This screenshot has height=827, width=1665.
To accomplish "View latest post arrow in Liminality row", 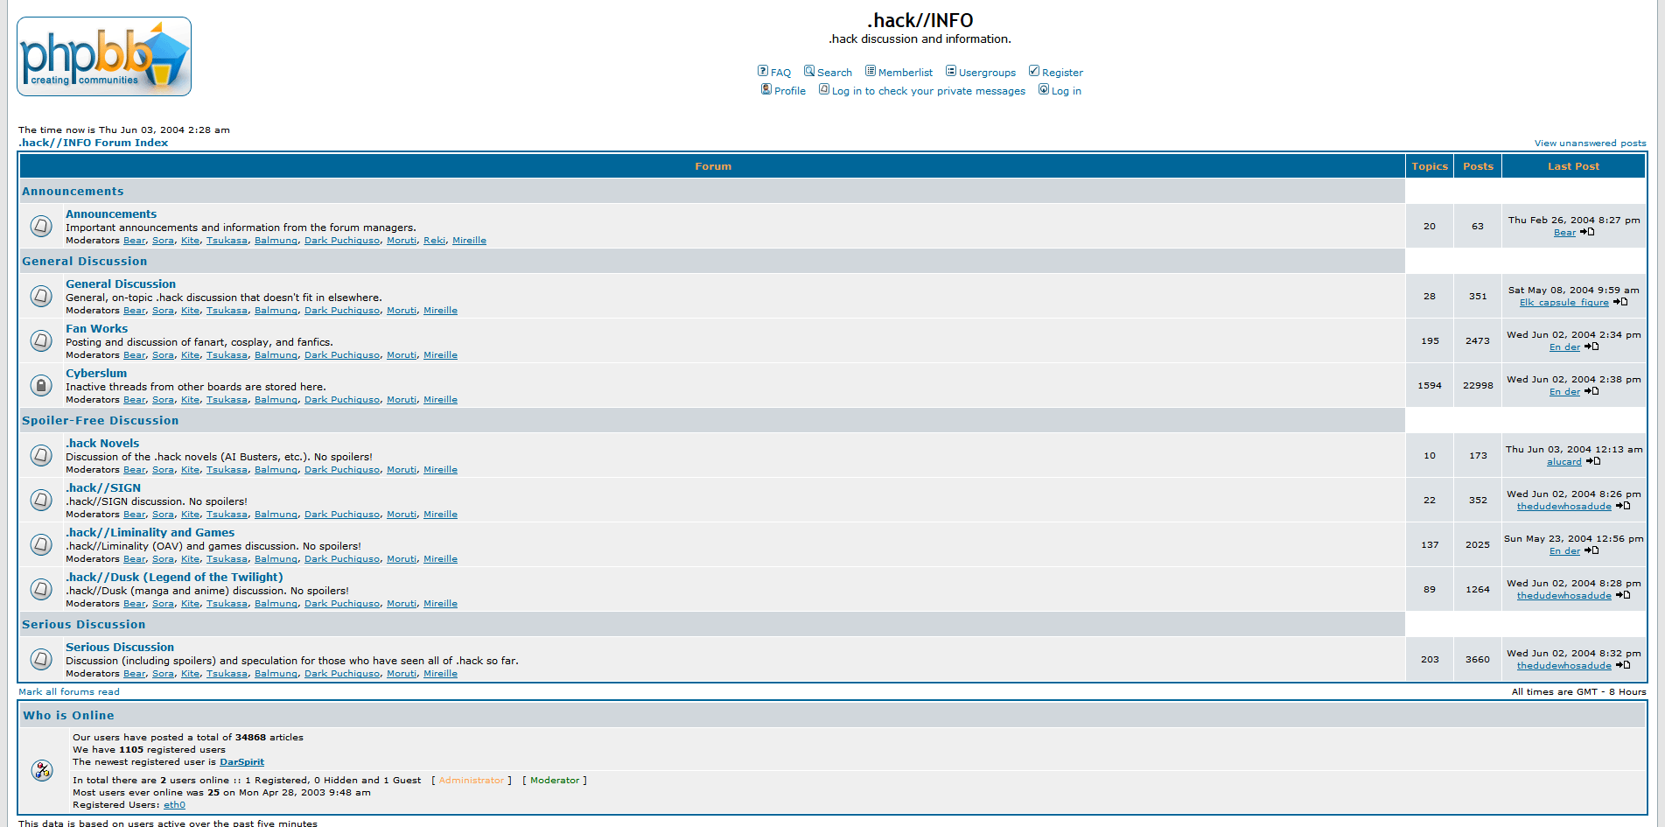I will click(1592, 550).
